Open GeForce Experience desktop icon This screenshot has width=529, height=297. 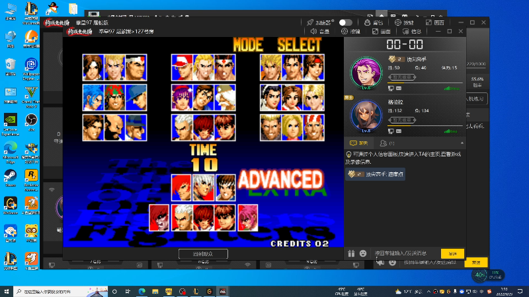(11, 125)
